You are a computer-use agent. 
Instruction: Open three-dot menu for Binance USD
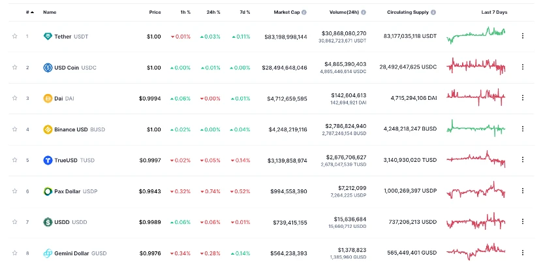click(522, 129)
